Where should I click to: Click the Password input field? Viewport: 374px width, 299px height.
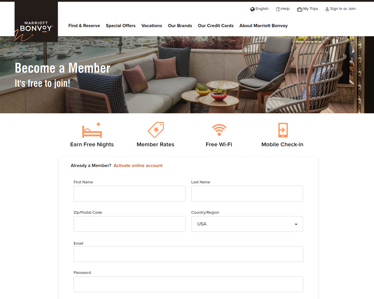[188, 284]
